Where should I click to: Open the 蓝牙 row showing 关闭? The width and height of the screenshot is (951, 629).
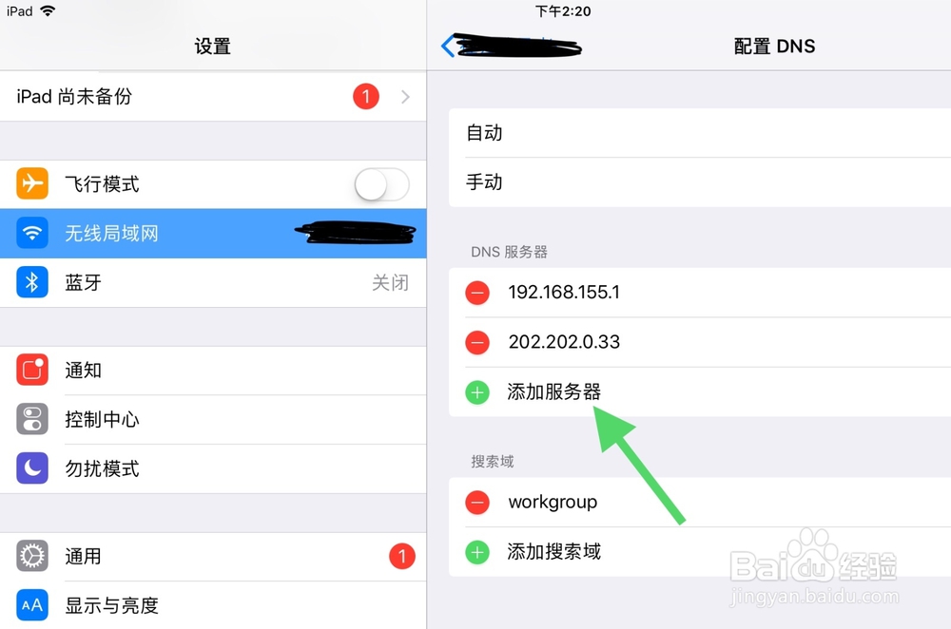213,282
